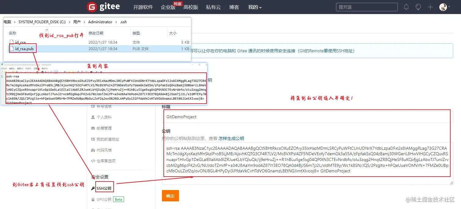
Task: Click line number 1 in Notepad3
Action: click(2, 76)
